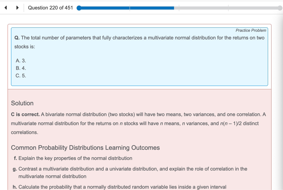The width and height of the screenshot is (283, 190).
Task: Choose answer option B. 4.
Action: coord(21,68)
